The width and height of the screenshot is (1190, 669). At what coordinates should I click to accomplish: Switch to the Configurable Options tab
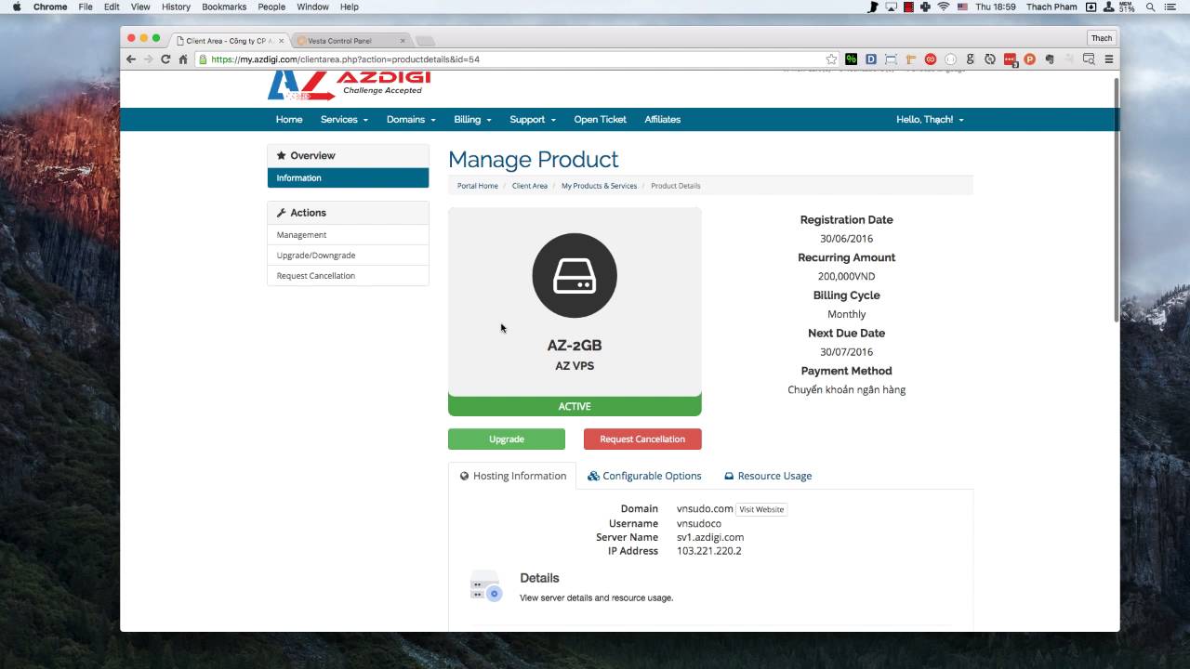coord(644,476)
